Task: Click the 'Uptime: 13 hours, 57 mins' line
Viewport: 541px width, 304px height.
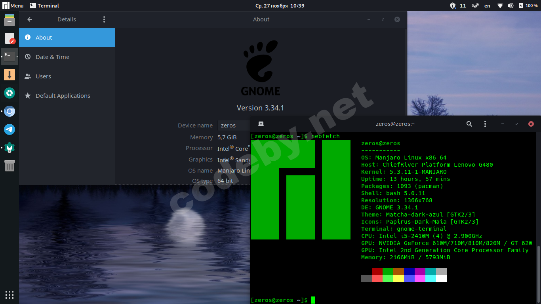Action: (x=406, y=179)
